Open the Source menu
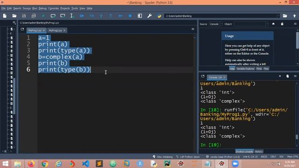The height and width of the screenshot is (168, 299). 27,8
